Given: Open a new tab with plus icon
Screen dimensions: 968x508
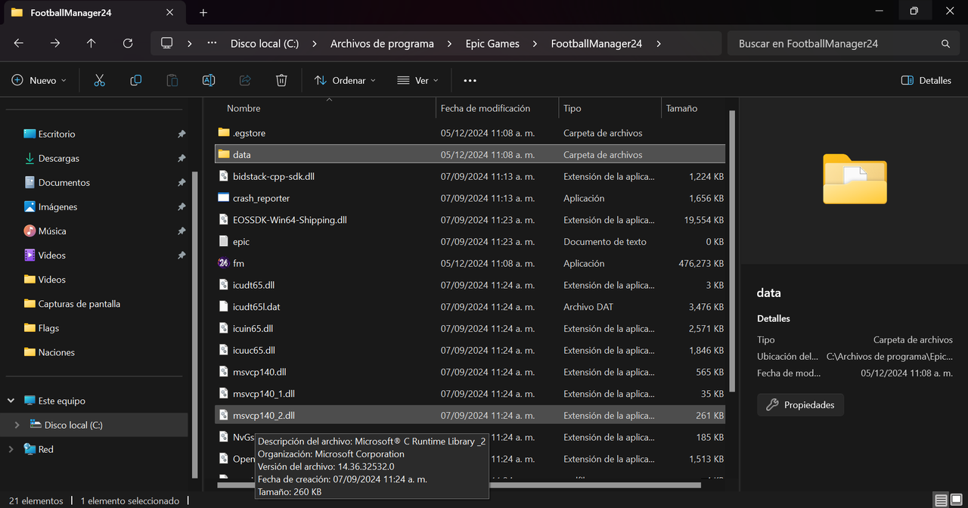Looking at the screenshot, I should pos(203,13).
